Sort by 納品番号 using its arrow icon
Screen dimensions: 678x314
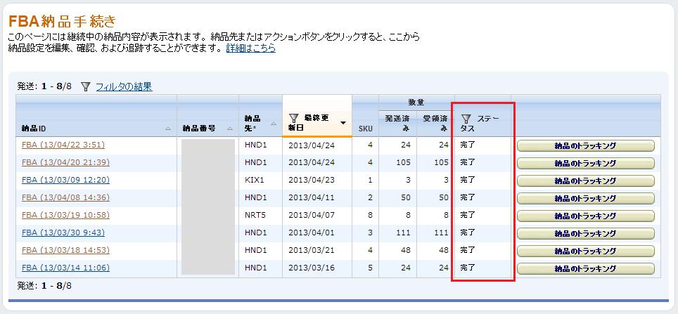pos(230,129)
